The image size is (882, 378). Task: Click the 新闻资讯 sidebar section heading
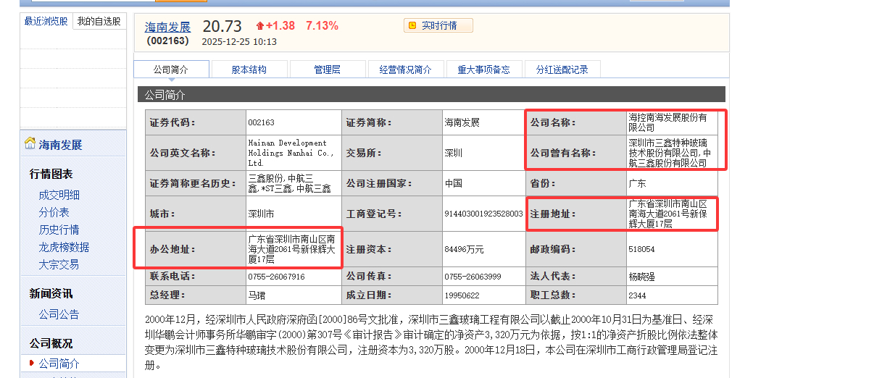51,293
